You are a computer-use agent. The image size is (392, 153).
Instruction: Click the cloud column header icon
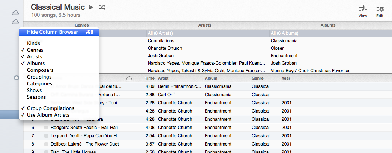[x=129, y=78]
